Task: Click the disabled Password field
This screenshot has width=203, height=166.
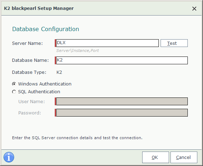Action: tap(122, 113)
